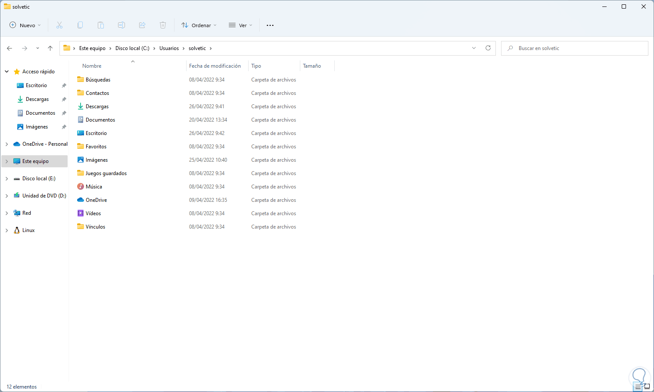Open the Ver view dropdown
The width and height of the screenshot is (654, 392).
(x=240, y=25)
